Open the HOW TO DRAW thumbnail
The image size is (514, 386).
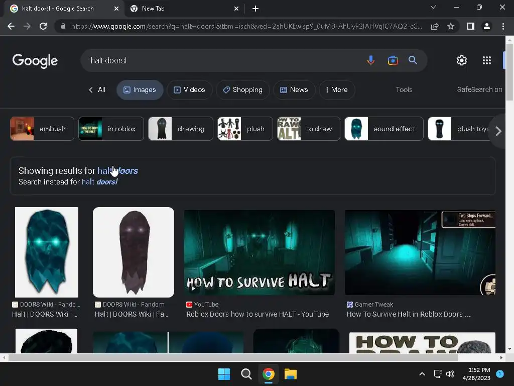tap(422, 343)
